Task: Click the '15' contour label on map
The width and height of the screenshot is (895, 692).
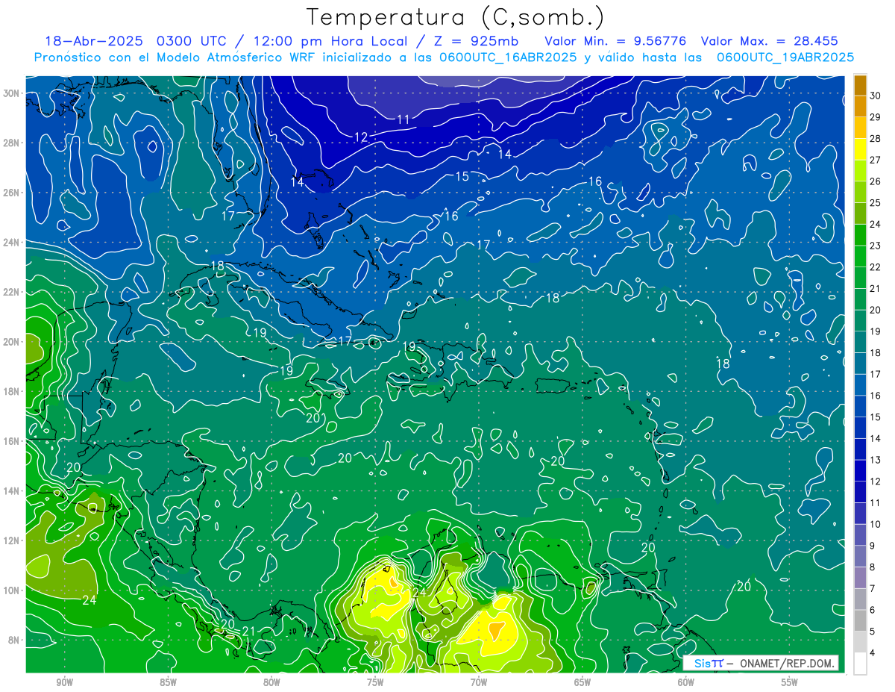Action: [x=462, y=177]
